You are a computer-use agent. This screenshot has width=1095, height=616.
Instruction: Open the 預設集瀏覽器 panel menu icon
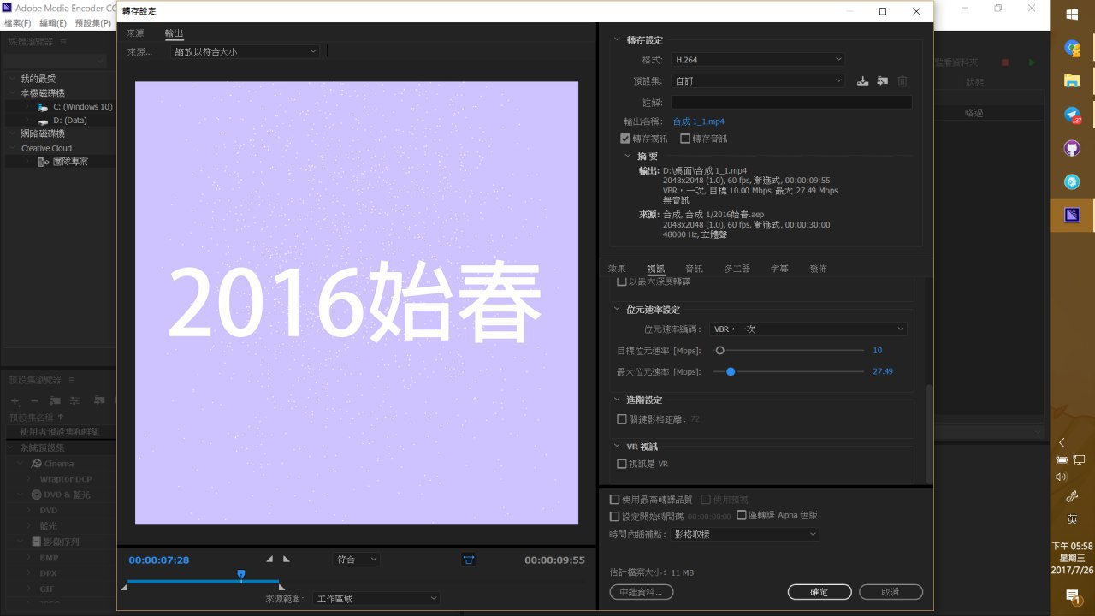tap(72, 380)
